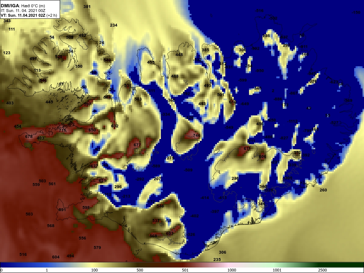Click the map value '508'
This screenshot has height=273, width=364.
click(x=70, y=37)
